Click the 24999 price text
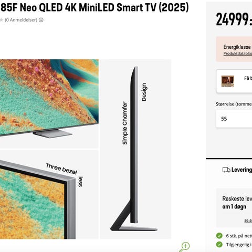The image size is (252, 252). tap(234, 19)
